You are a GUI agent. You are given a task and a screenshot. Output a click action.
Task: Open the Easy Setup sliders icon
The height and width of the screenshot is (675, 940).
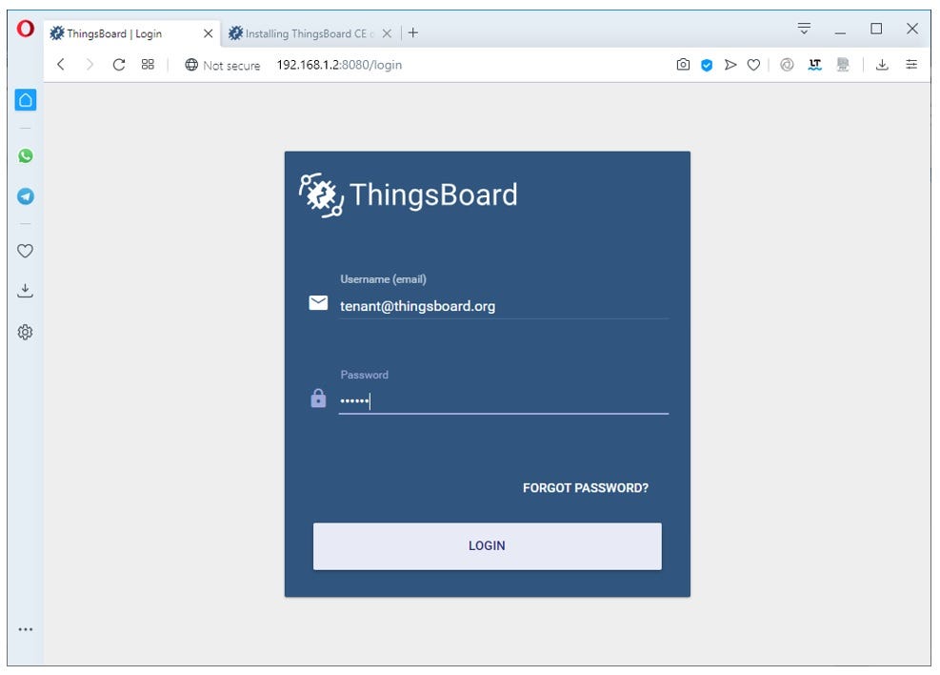[911, 64]
